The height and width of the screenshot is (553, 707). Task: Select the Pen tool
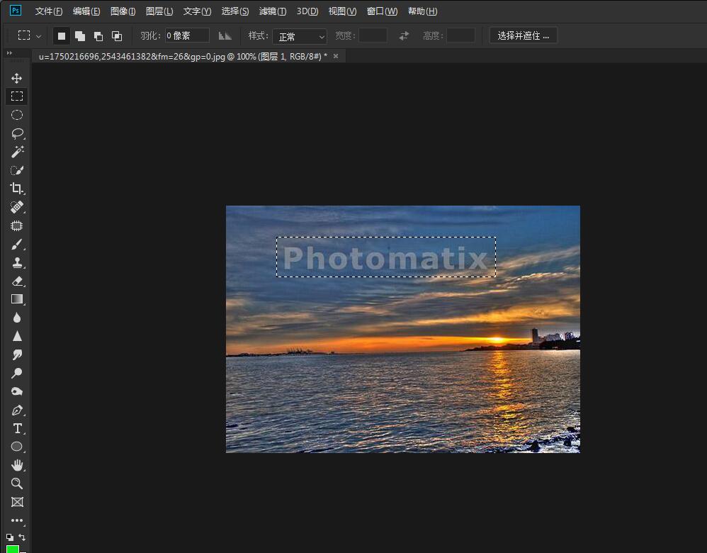pyautogui.click(x=17, y=410)
